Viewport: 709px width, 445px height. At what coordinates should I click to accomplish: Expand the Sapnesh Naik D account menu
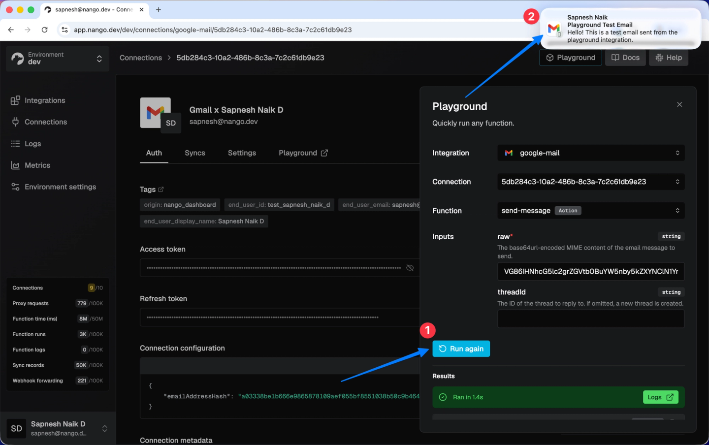(x=58, y=428)
